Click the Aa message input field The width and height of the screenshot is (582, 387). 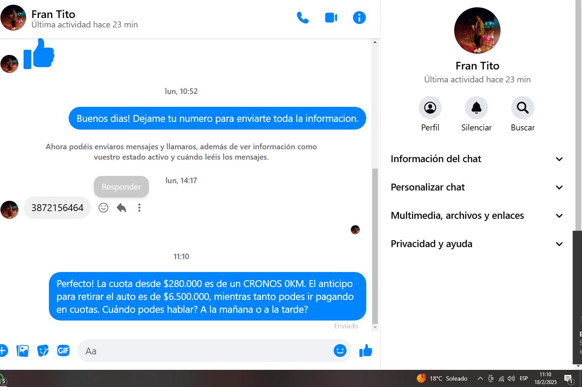coord(206,351)
